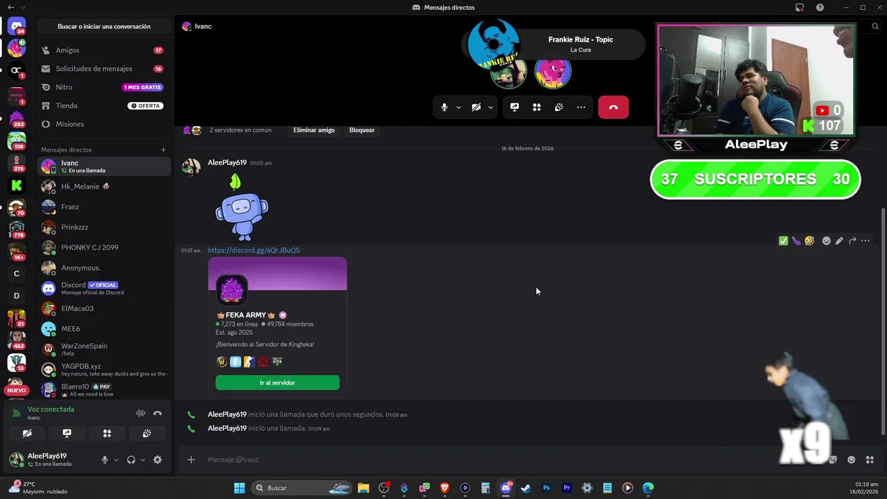The width and height of the screenshot is (887, 499).
Task: Open the ElMaca03 conversation
Action: point(104,308)
